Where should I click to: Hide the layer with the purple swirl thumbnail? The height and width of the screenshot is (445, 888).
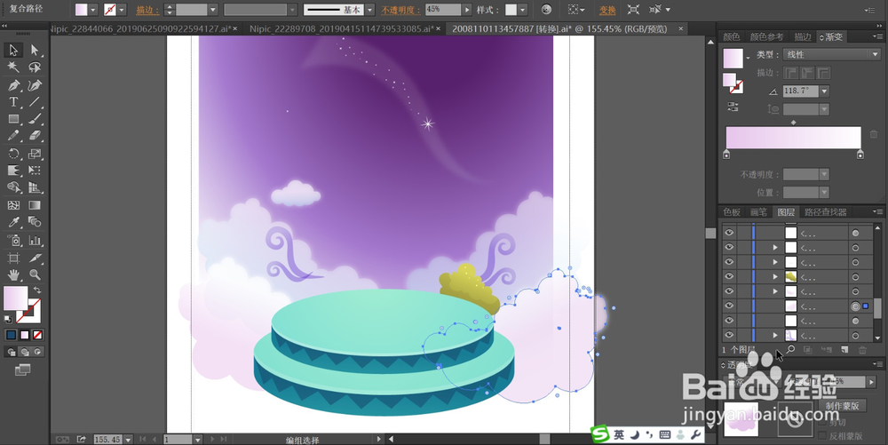click(729, 335)
